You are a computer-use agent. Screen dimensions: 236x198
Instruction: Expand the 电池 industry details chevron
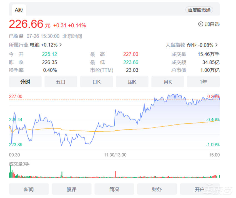(61, 44)
